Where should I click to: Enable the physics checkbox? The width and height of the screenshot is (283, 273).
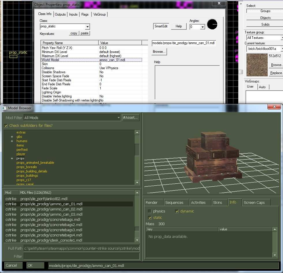pyautogui.click(x=149, y=211)
